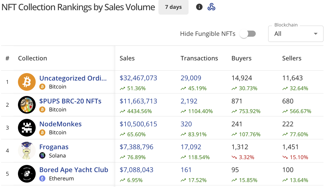Open the $PUPS BRC-20 NFTs collection link
The height and width of the screenshot is (187, 329).
[70, 101]
